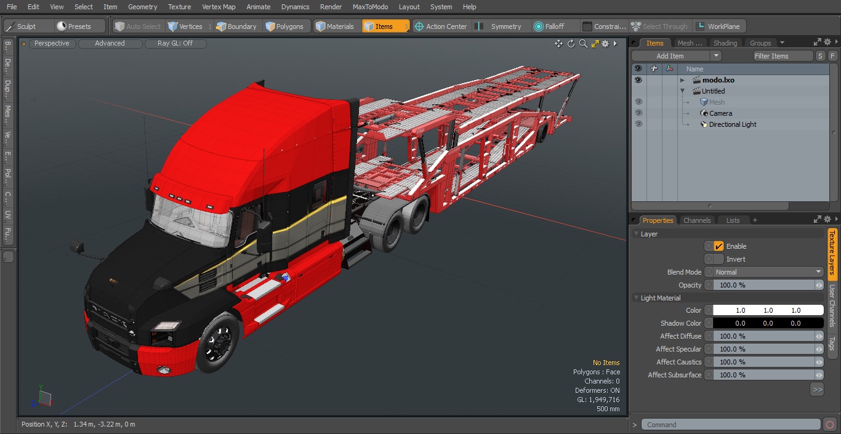
Task: Toggle Auto Select mode
Action: tap(137, 26)
